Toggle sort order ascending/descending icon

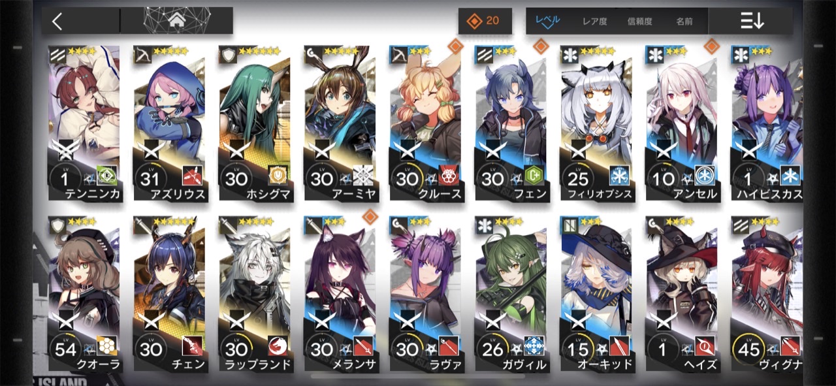[x=752, y=21]
